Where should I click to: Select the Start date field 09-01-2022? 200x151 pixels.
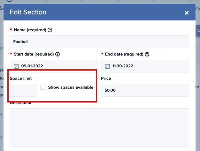pos(54,66)
